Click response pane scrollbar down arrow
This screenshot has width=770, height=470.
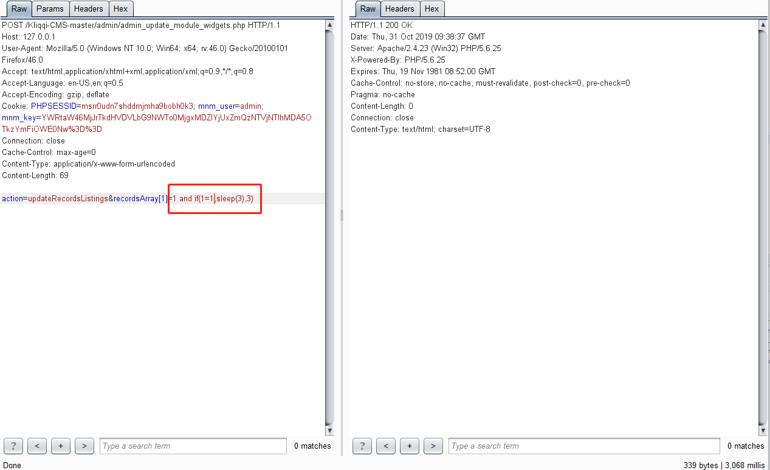point(763,430)
